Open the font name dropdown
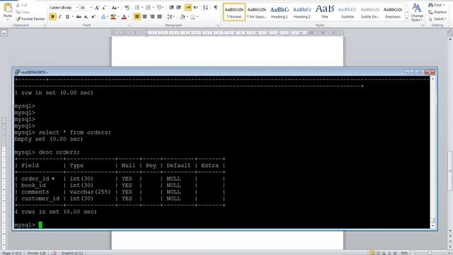Screen dimensions: 453x255 click(x=77, y=8)
